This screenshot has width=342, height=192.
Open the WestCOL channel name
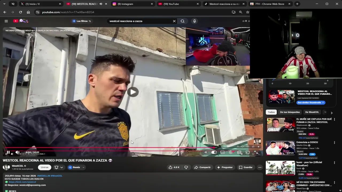tap(17, 166)
